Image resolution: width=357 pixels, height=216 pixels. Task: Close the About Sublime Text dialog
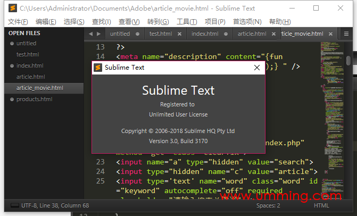pos(257,68)
